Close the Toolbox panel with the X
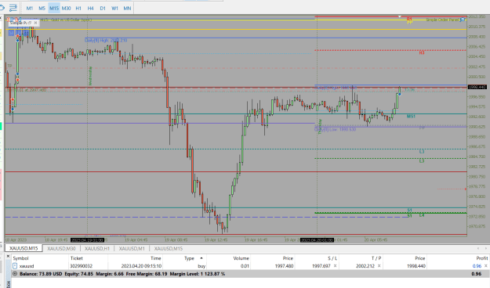This screenshot has width=490, height=288. tap(9, 257)
